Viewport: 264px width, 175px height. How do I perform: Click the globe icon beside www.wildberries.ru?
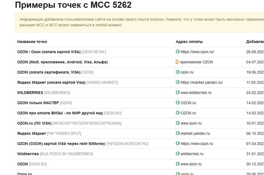click(178, 92)
